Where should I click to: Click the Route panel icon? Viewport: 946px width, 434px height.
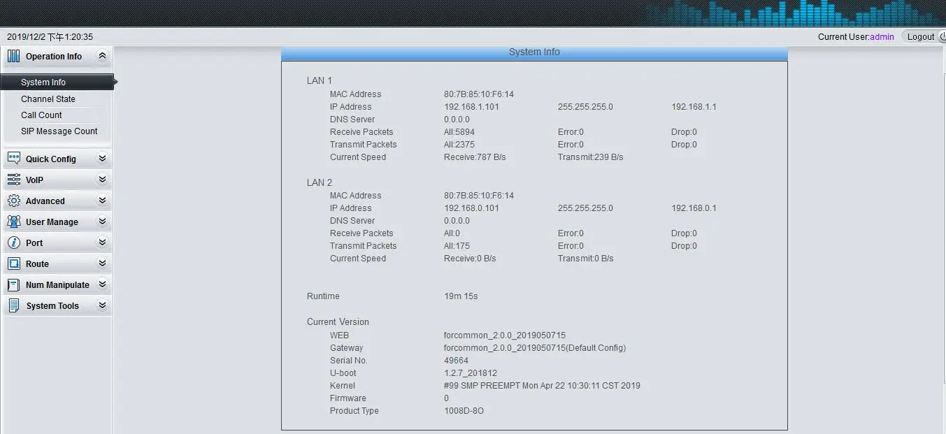(x=14, y=263)
